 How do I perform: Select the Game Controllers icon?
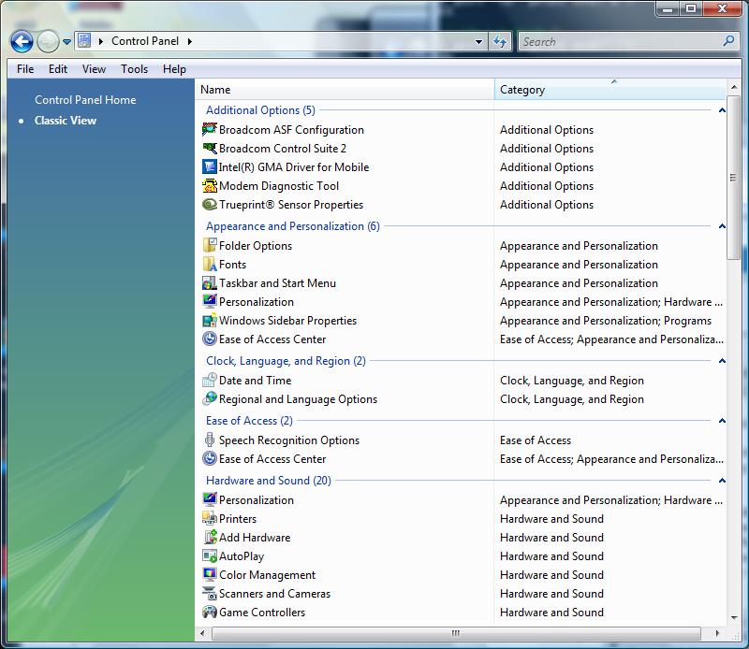click(x=209, y=612)
